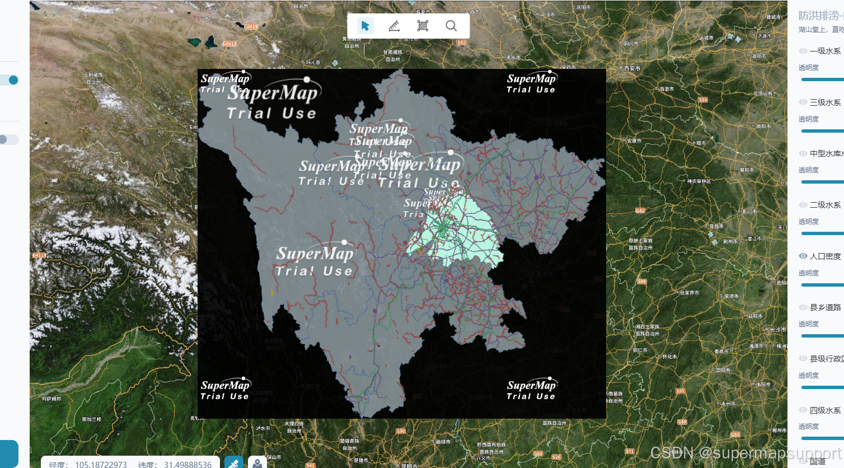Adjust the 一级水系 transparency slider
844x468 pixels.
tap(823, 79)
